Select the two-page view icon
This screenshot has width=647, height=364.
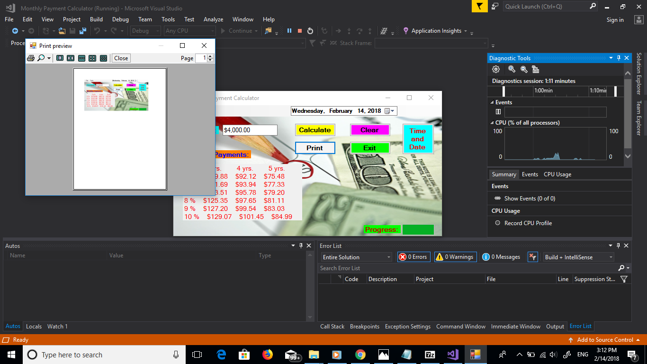tap(70, 58)
